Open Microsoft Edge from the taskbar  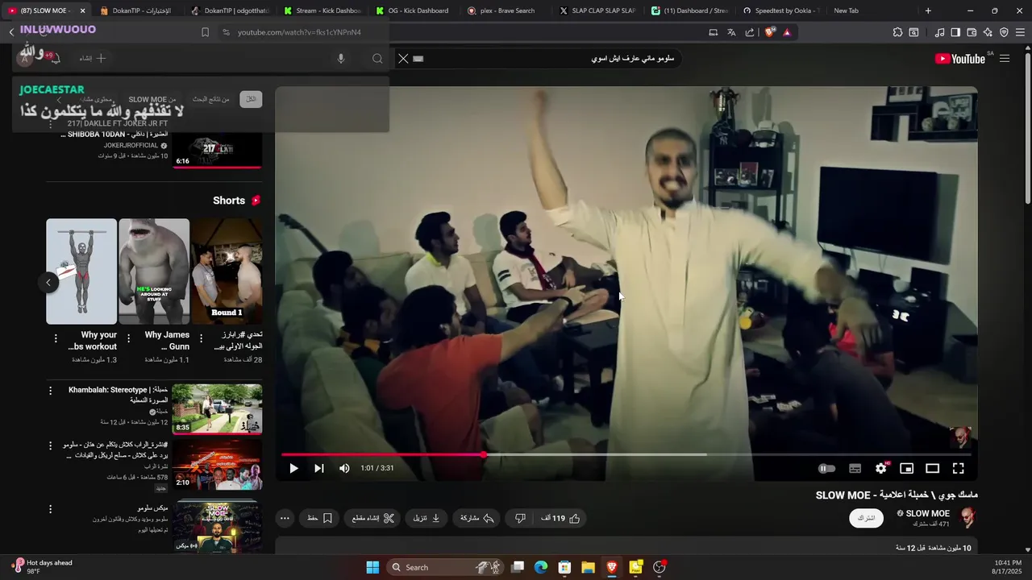541,567
